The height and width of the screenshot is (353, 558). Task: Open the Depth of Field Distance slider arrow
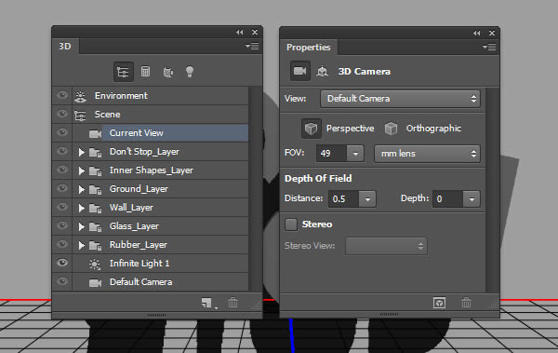[367, 199]
